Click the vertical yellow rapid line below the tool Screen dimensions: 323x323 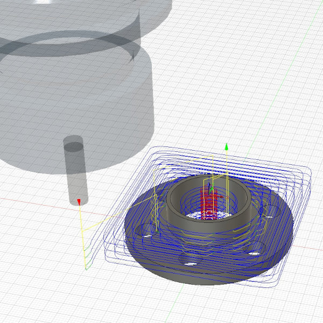click(82, 237)
